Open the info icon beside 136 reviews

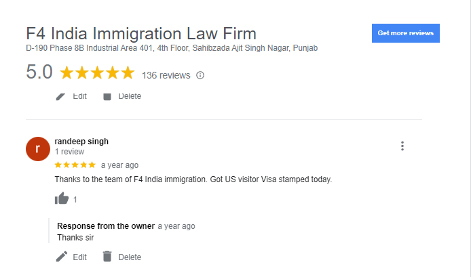coord(200,75)
